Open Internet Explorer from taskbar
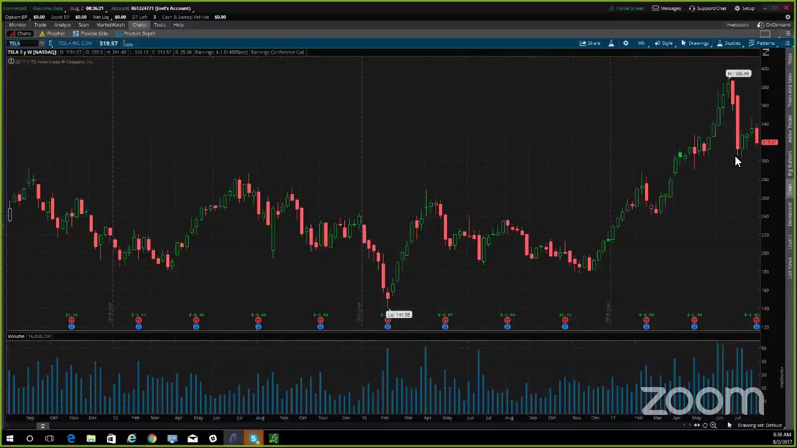797x448 pixels. [x=131, y=439]
